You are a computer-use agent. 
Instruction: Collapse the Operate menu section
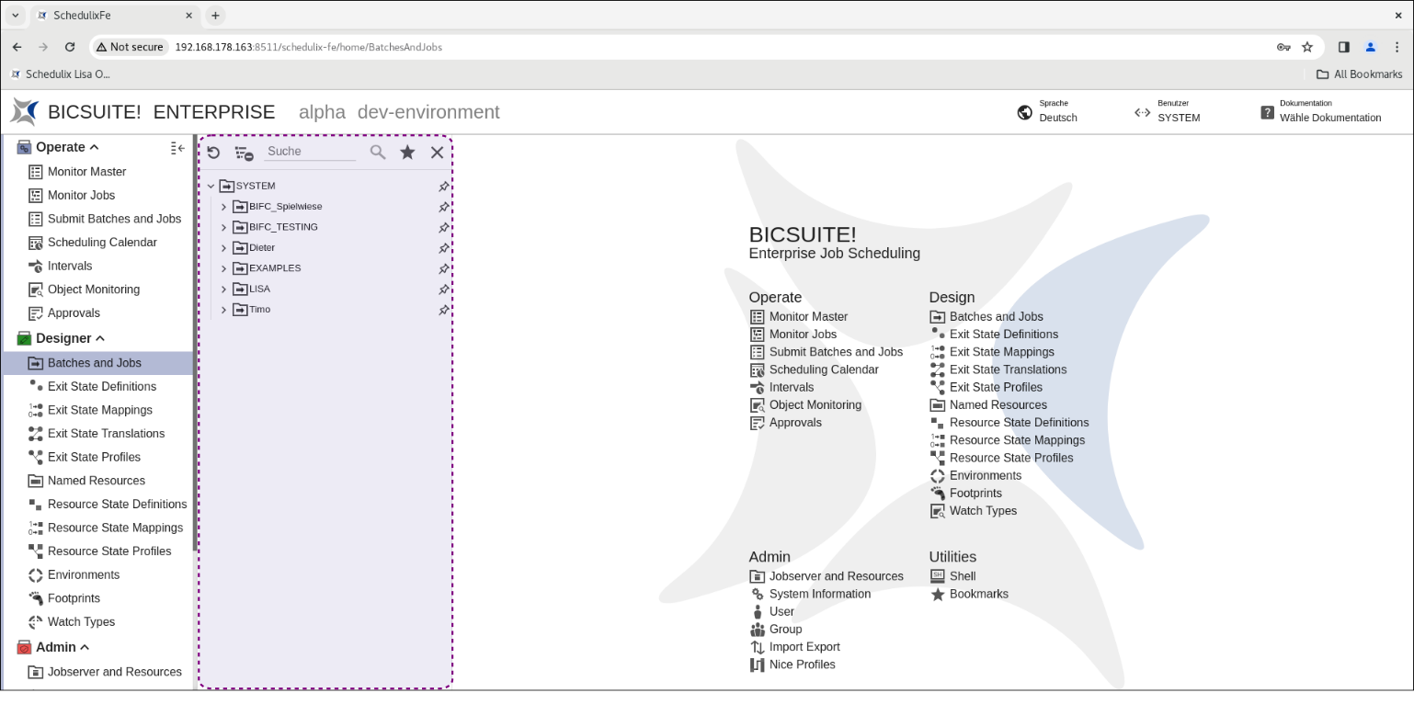tap(94, 147)
